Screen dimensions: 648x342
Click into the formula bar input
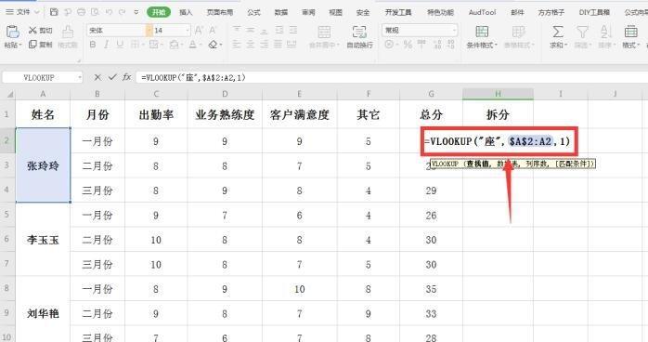pos(392,77)
